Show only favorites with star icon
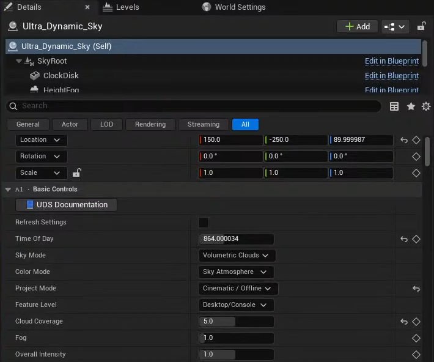Viewport: 434px width, 362px height. tap(411, 106)
